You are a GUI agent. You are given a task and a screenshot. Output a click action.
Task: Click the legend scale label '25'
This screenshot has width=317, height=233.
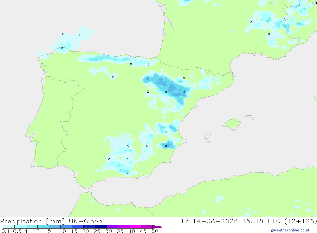[97, 231]
